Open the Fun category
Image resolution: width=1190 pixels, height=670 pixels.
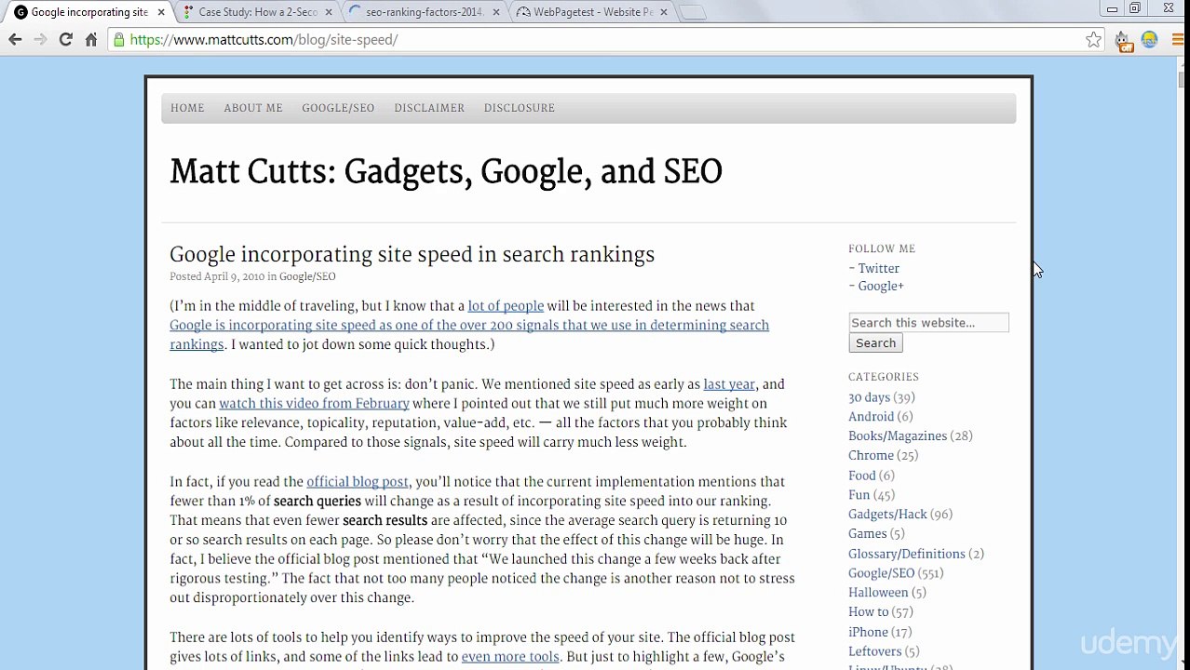[859, 496]
